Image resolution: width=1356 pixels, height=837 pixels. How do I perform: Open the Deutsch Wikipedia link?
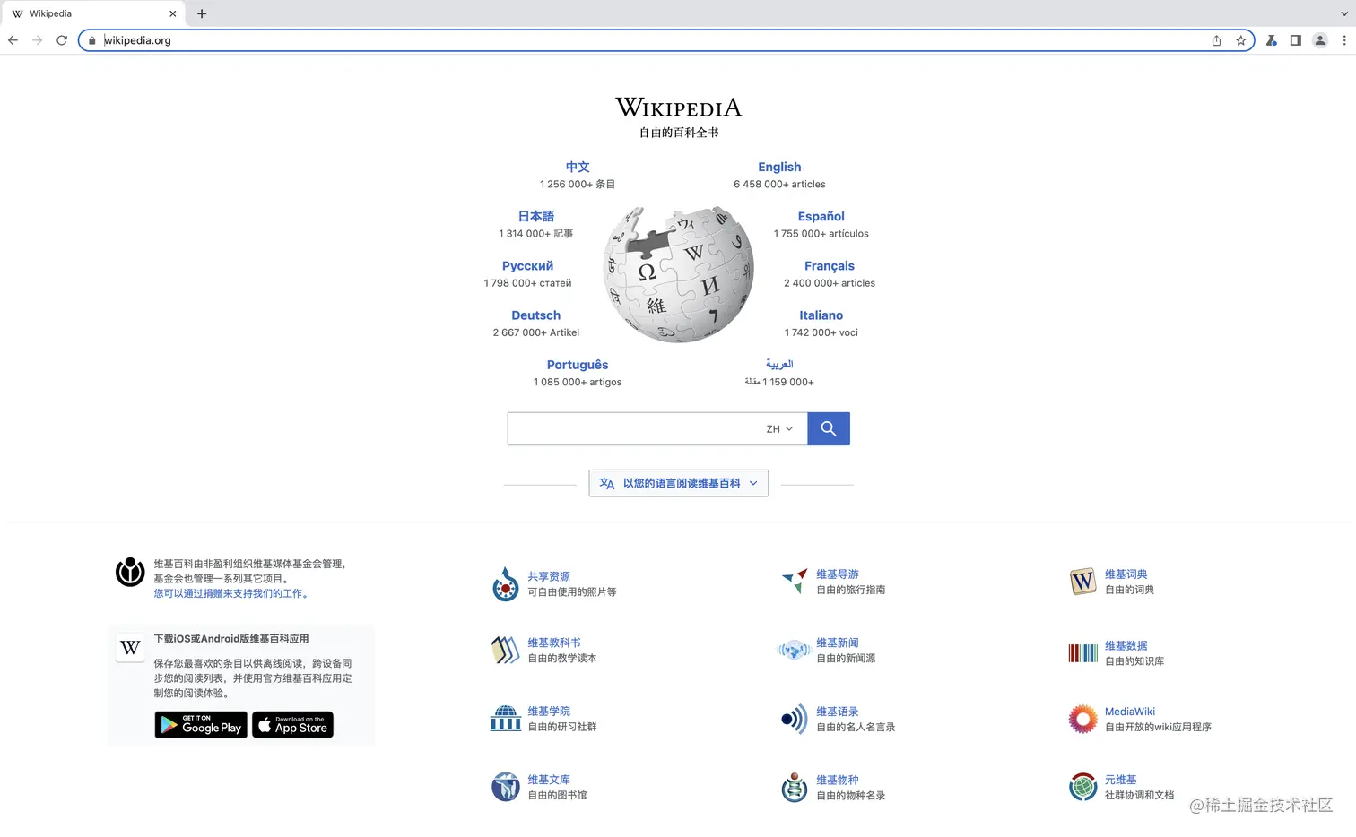click(x=536, y=315)
